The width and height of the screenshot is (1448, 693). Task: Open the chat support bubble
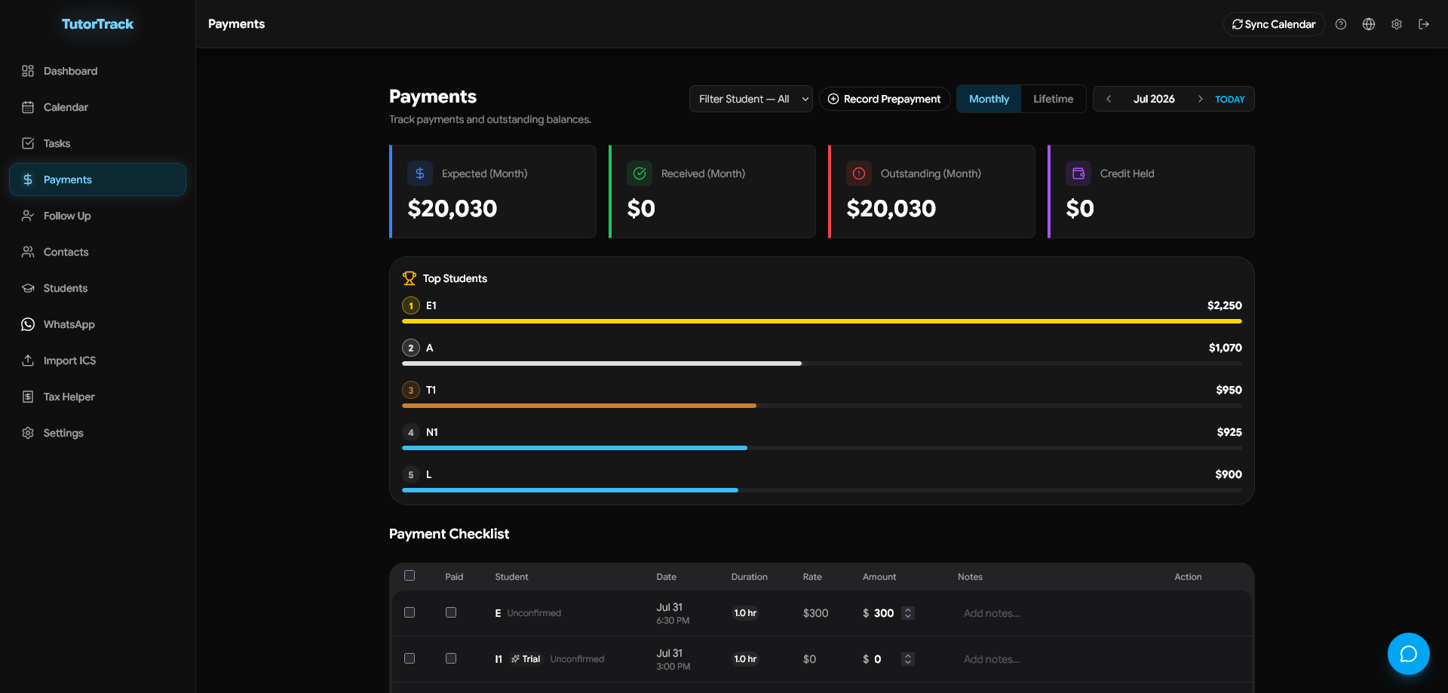click(1409, 654)
